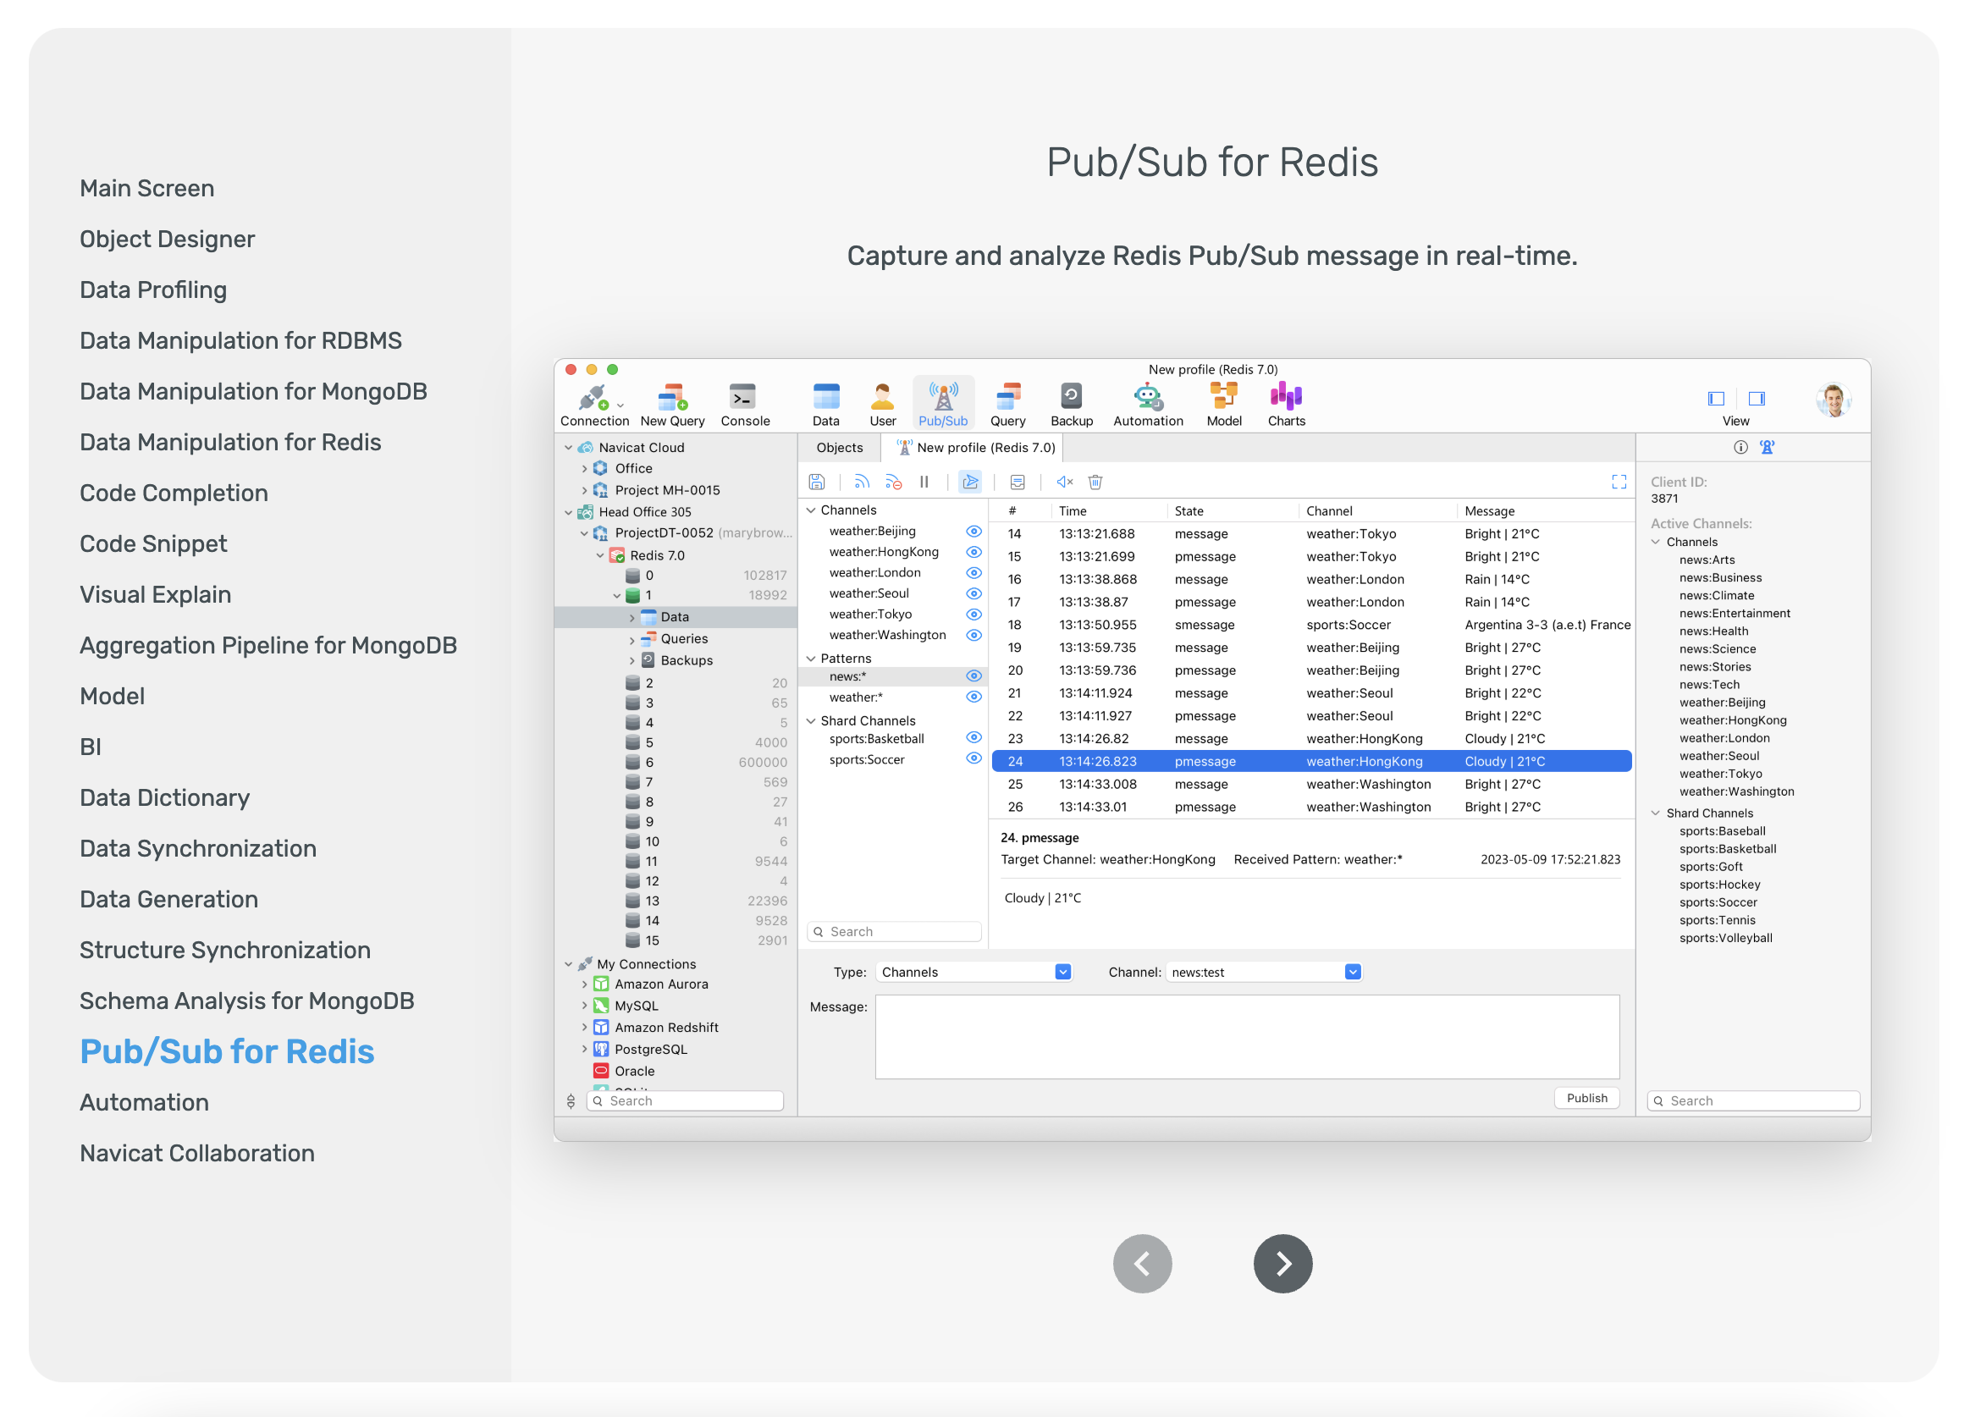Image resolution: width=1969 pixels, height=1417 pixels.
Task: Toggle the left sidebar view icon
Action: click(x=1716, y=399)
